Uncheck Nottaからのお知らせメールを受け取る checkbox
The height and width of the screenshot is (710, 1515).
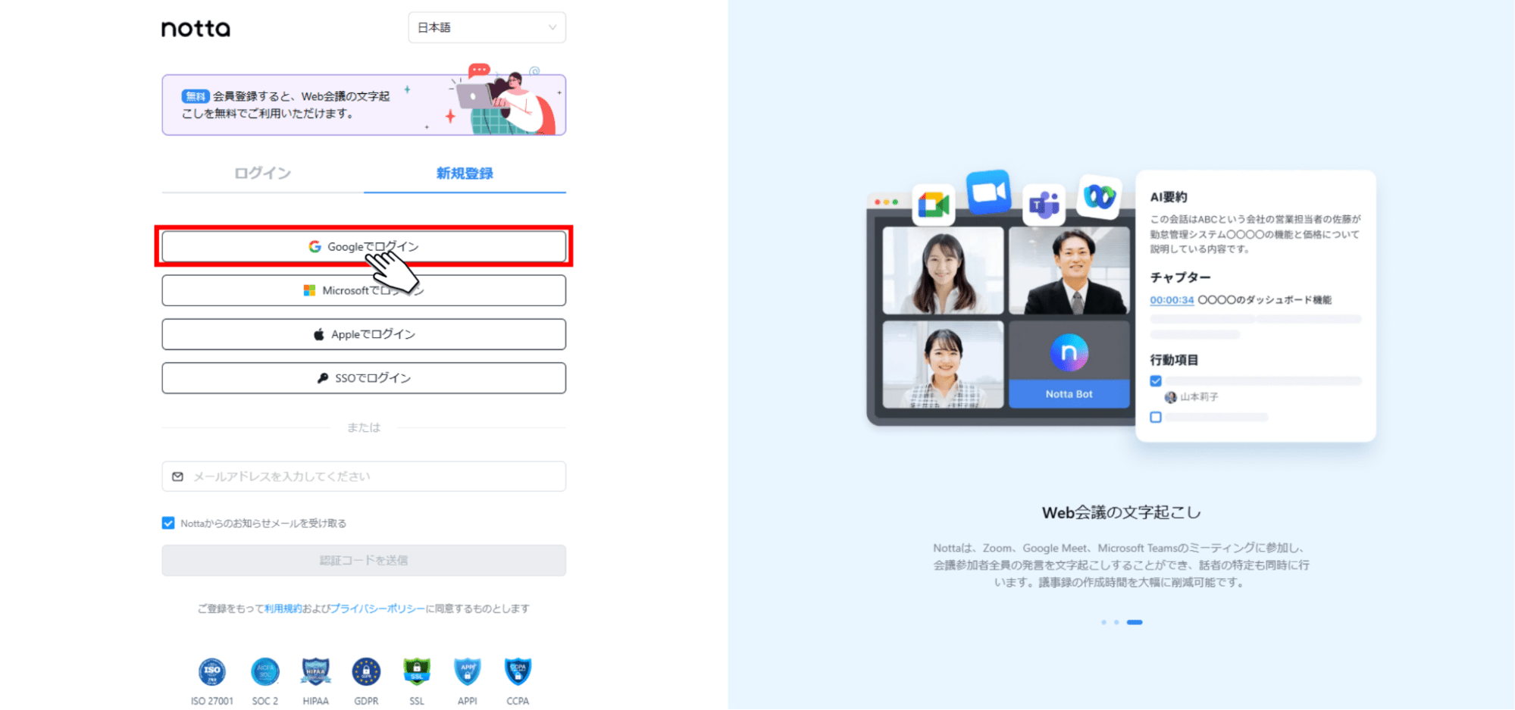[168, 523]
